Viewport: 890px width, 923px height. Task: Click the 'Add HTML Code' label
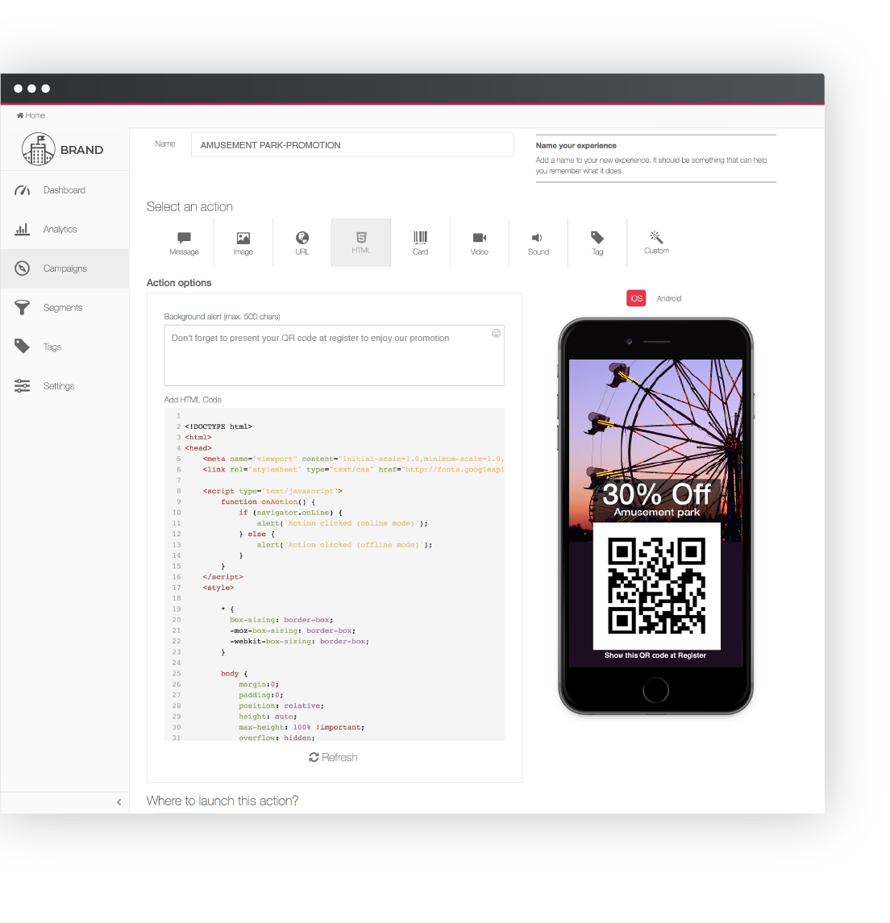[x=193, y=400]
